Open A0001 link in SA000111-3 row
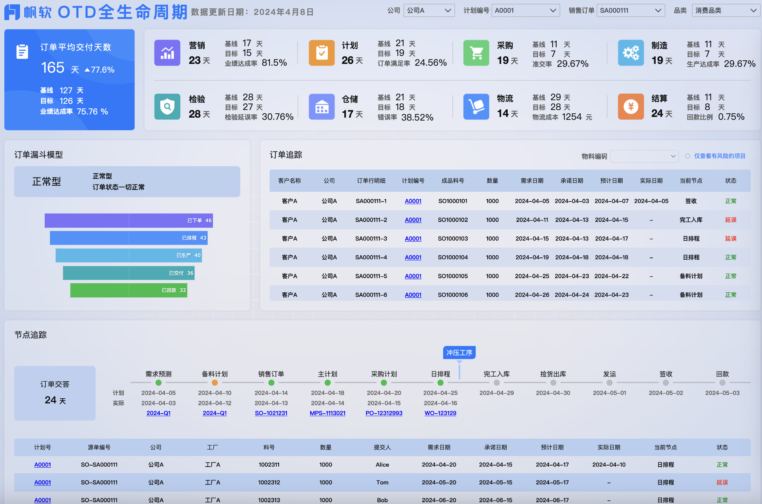Screen dimensions: 762x504 point(413,239)
